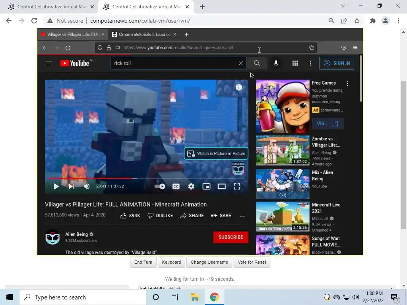Go back in the VM Firefox browser
The width and height of the screenshot is (407, 305).
45,48
